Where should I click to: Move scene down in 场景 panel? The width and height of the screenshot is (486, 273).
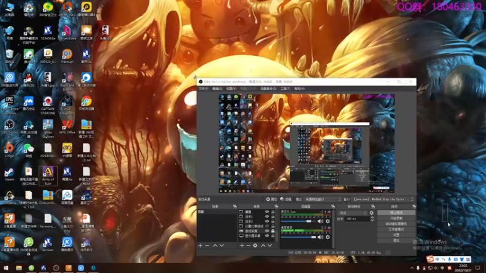point(222,246)
